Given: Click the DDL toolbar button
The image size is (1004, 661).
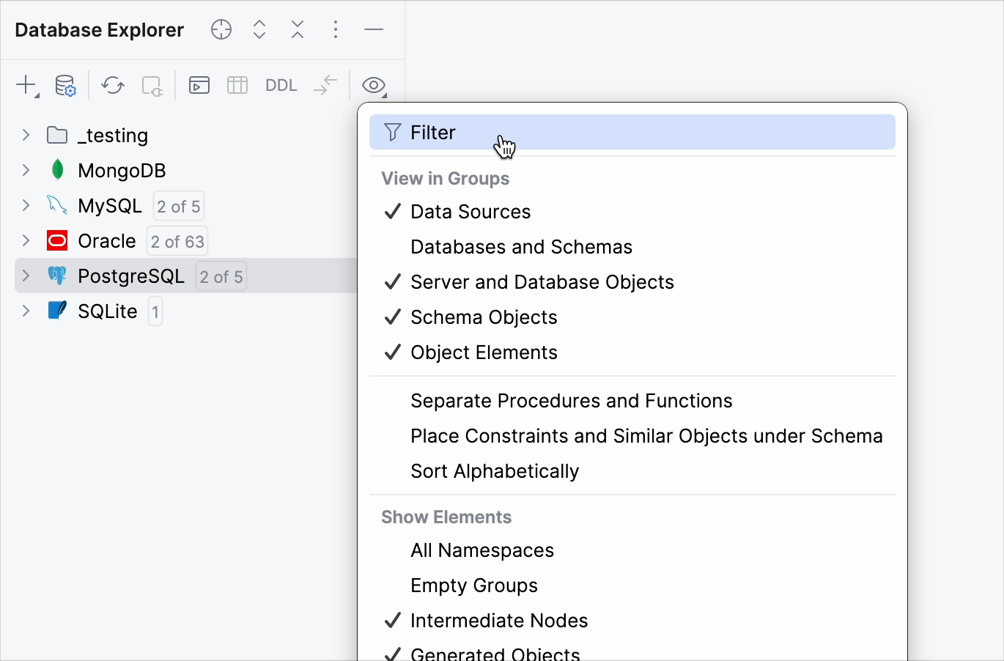Looking at the screenshot, I should [281, 85].
